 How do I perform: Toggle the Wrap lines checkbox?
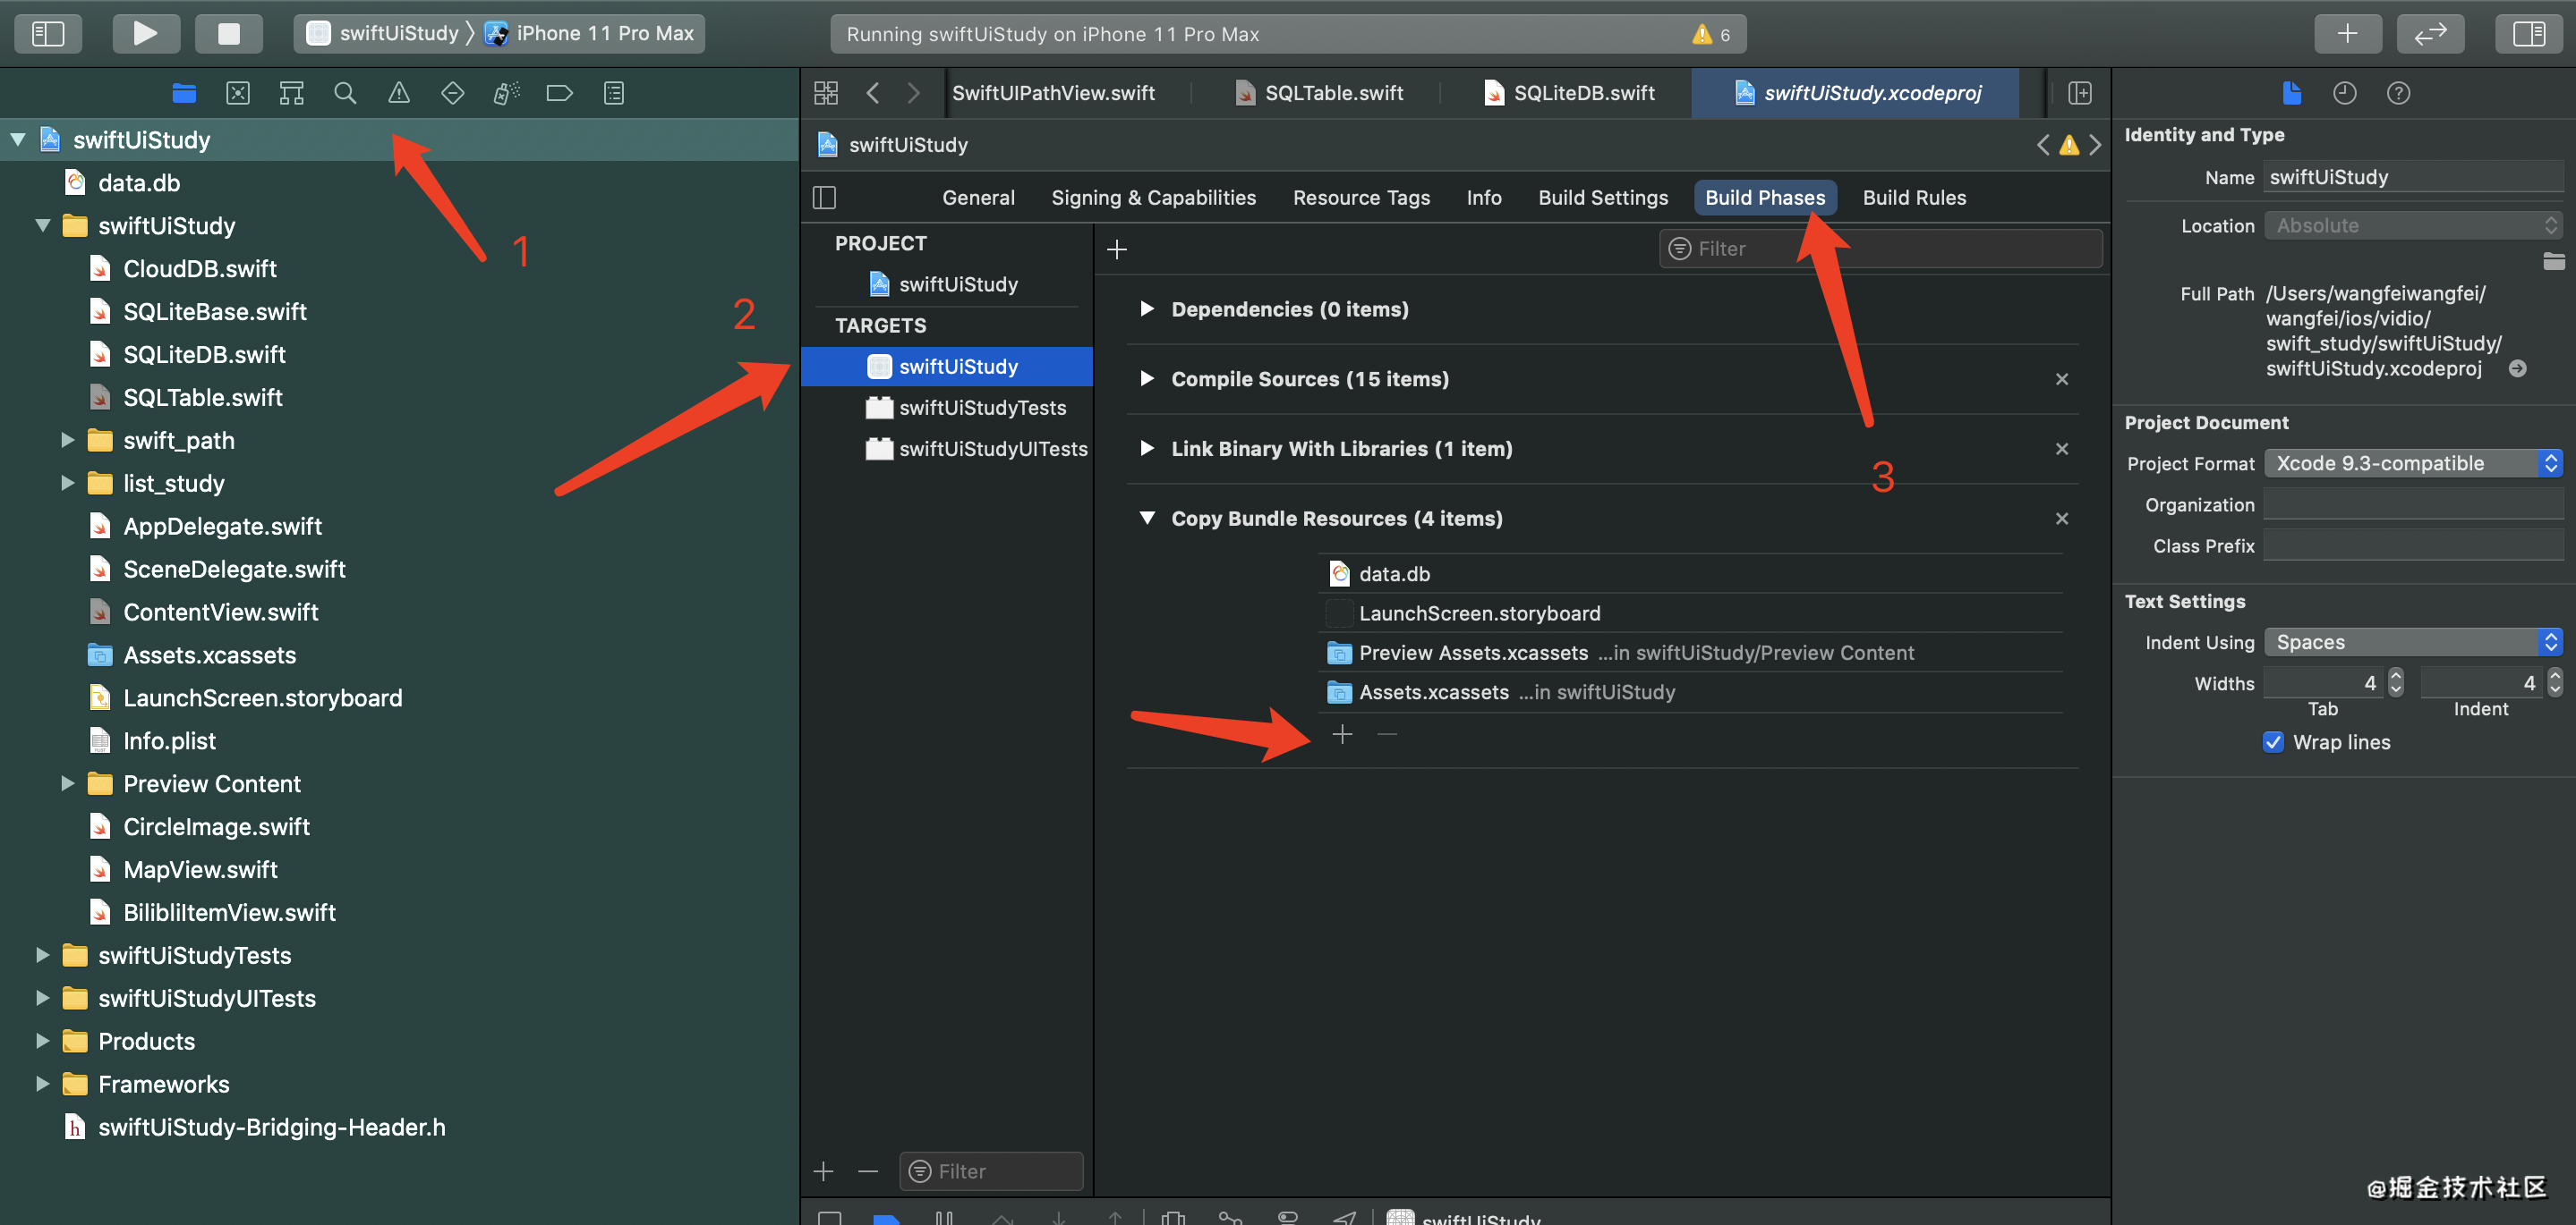coord(2273,741)
